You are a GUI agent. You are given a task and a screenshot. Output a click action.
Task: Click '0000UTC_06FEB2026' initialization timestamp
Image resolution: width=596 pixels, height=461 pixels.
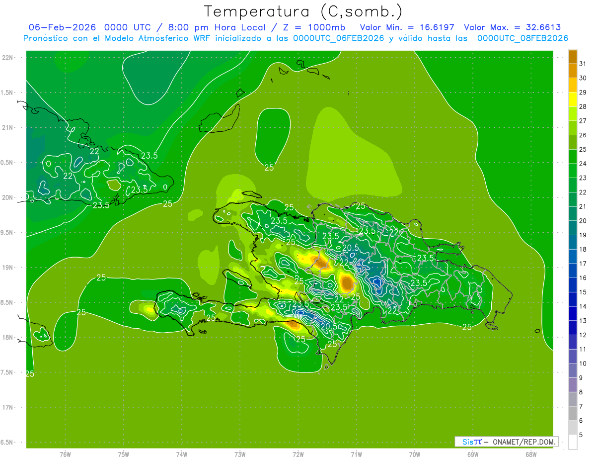click(339, 38)
